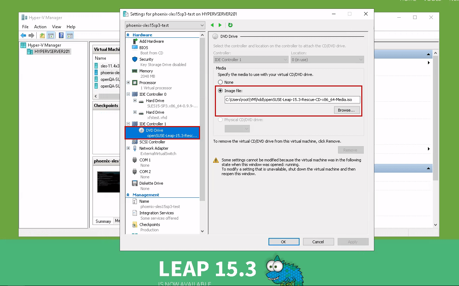The width and height of the screenshot is (459, 286).
Task: Click the Diskette Drive icon
Action: click(135, 183)
